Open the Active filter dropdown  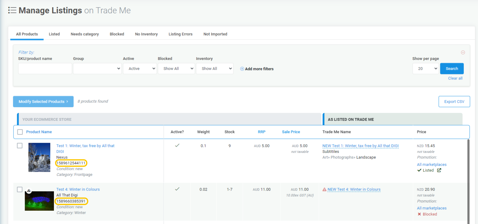[x=140, y=69]
